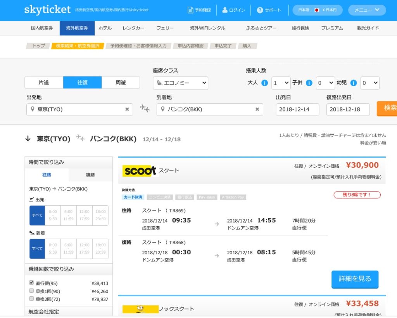Click the 出発日 2018-12-14 date field
Viewport: 397px width, 318px height.
(x=297, y=109)
